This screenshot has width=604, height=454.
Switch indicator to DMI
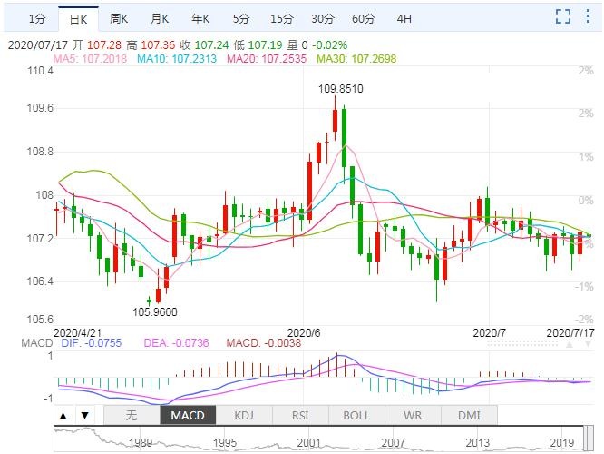pyautogui.click(x=469, y=416)
